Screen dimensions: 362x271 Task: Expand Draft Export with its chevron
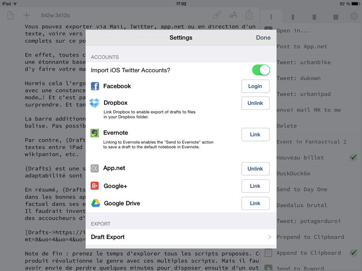(x=270, y=237)
